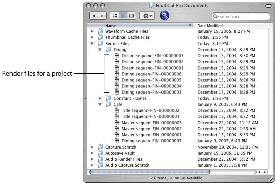Click the toolbar hide pill button
Viewport: 275px width, 184px height.
[x=268, y=6]
